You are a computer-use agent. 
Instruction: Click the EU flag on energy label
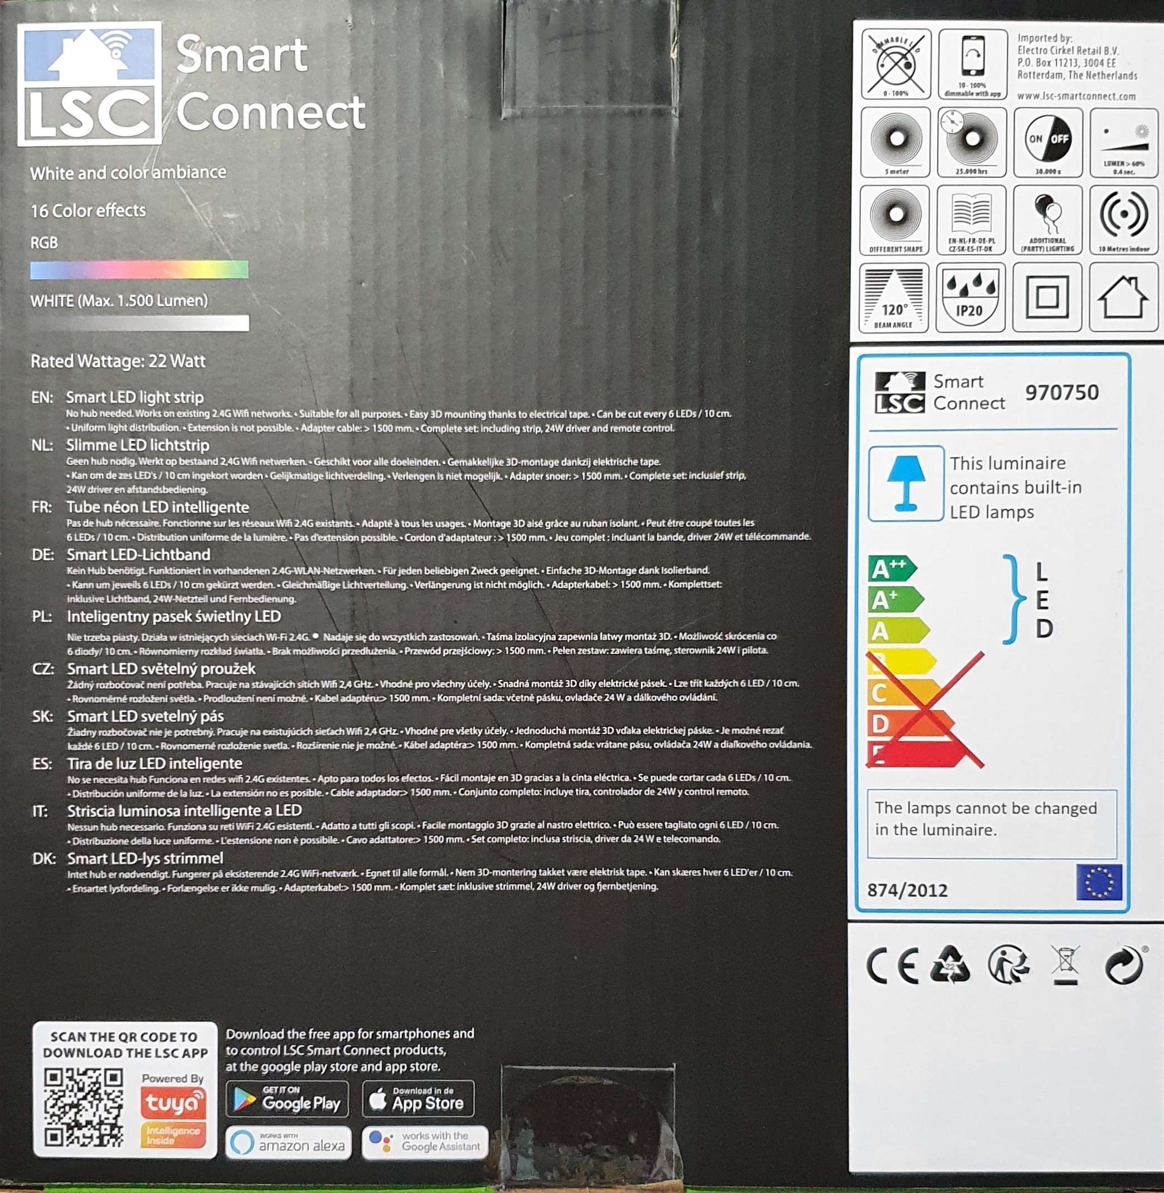click(x=1099, y=882)
